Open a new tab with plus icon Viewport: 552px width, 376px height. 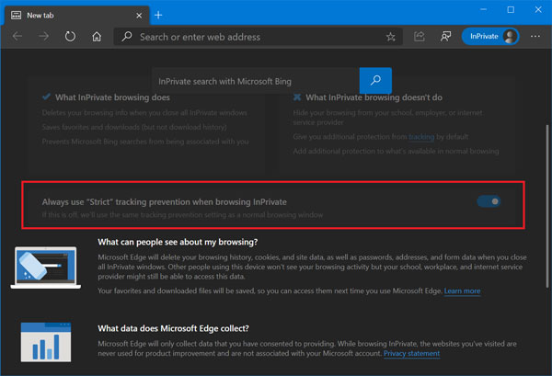(x=158, y=15)
